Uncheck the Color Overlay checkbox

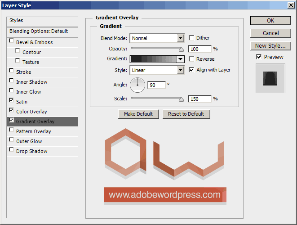click(x=11, y=110)
